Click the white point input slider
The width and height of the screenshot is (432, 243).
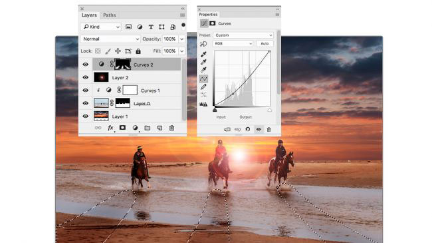click(269, 110)
